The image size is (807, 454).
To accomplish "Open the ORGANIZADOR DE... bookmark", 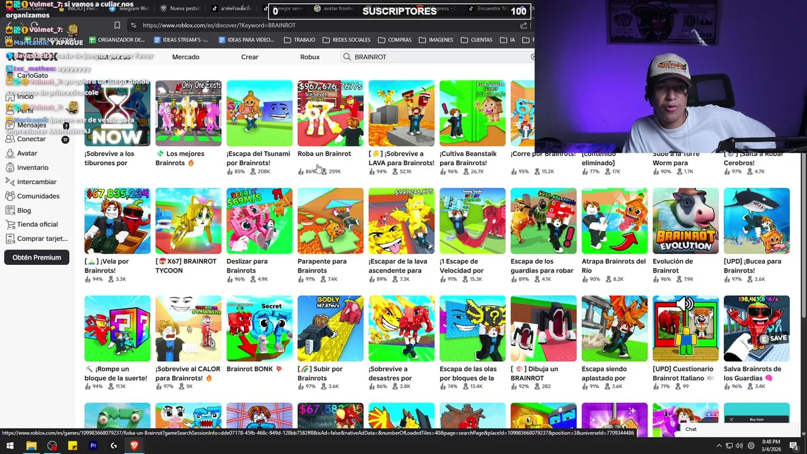I will click(x=117, y=40).
